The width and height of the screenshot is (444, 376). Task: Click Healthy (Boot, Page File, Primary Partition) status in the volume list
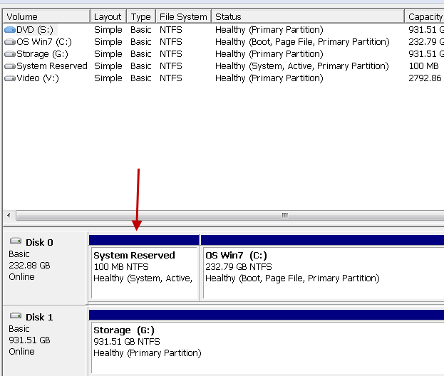(x=302, y=42)
